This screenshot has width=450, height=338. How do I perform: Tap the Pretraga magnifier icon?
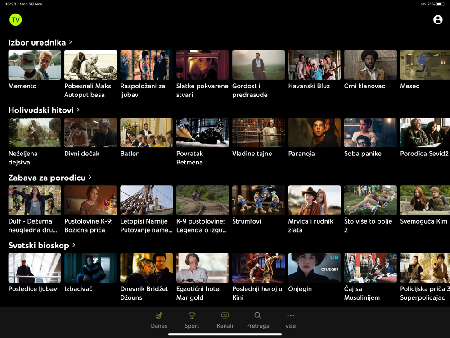click(x=258, y=315)
